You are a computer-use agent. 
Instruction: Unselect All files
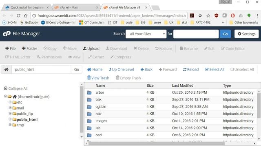pyautogui.click(x=242, y=69)
